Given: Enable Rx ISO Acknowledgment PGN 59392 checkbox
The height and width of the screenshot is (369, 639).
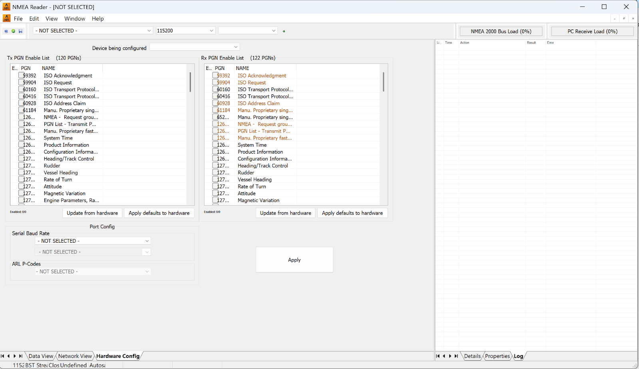Looking at the screenshot, I should tap(215, 75).
